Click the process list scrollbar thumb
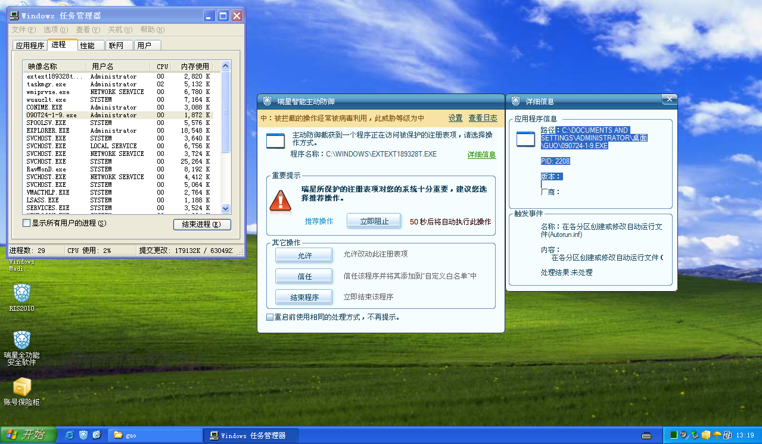The height and width of the screenshot is (444, 762). (225, 112)
